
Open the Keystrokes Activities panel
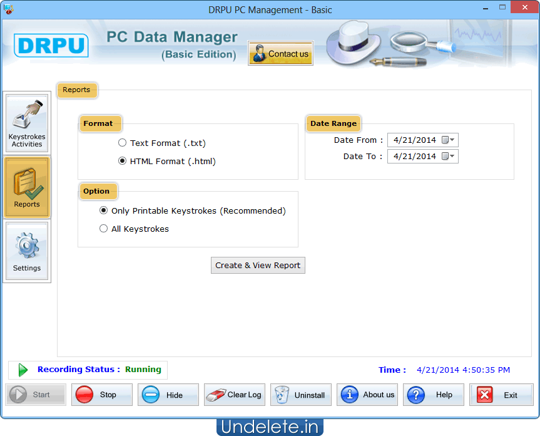click(27, 123)
